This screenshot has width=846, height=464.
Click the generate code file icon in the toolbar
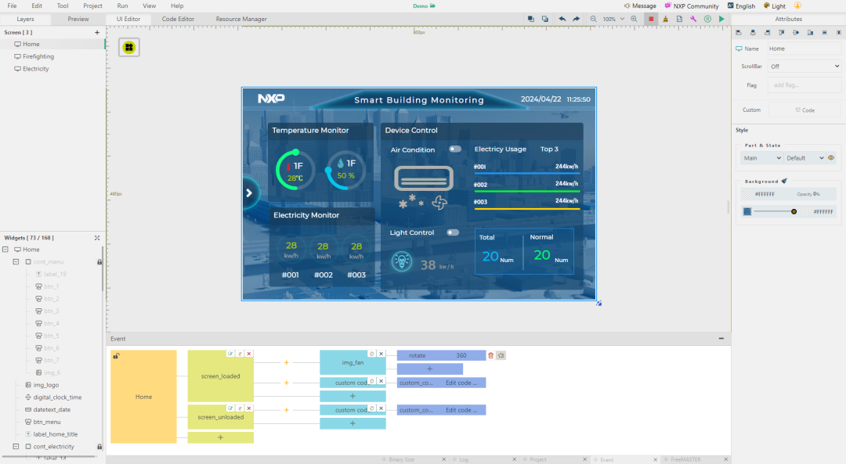pos(679,19)
